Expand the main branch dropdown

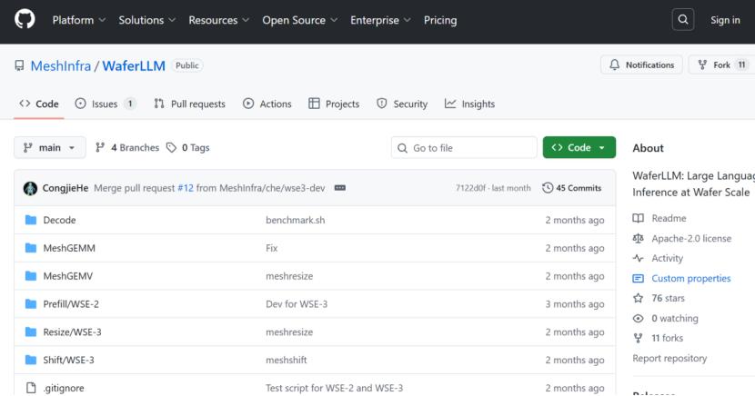coord(50,148)
